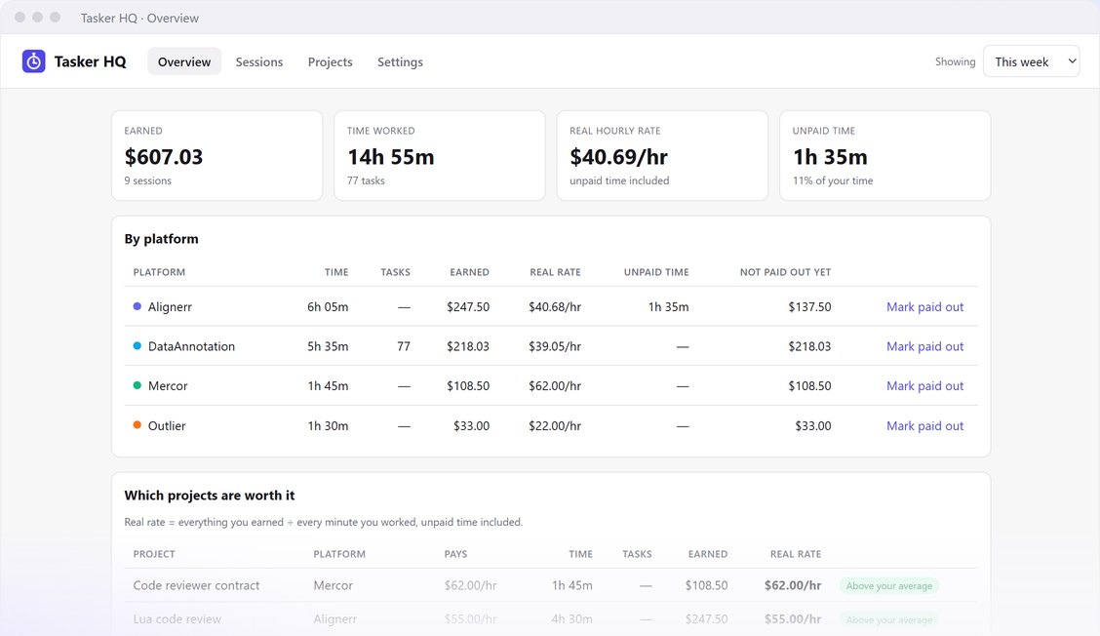Select the Real hourly rate $40.69/hr card
Viewport: 1100px width, 636px height.
click(x=662, y=155)
